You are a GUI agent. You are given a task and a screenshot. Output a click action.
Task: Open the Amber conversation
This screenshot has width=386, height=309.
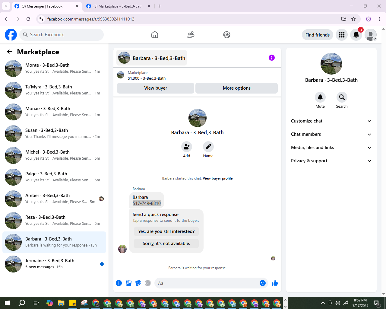click(x=54, y=199)
